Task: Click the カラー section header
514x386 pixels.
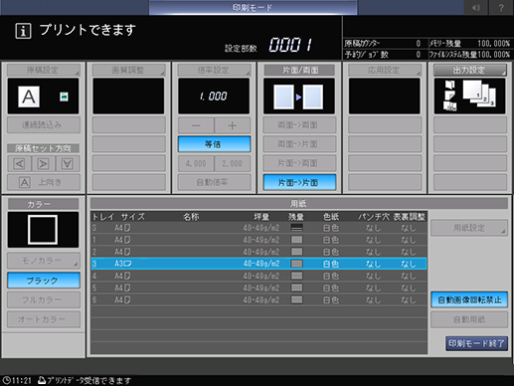Action: click(x=43, y=204)
